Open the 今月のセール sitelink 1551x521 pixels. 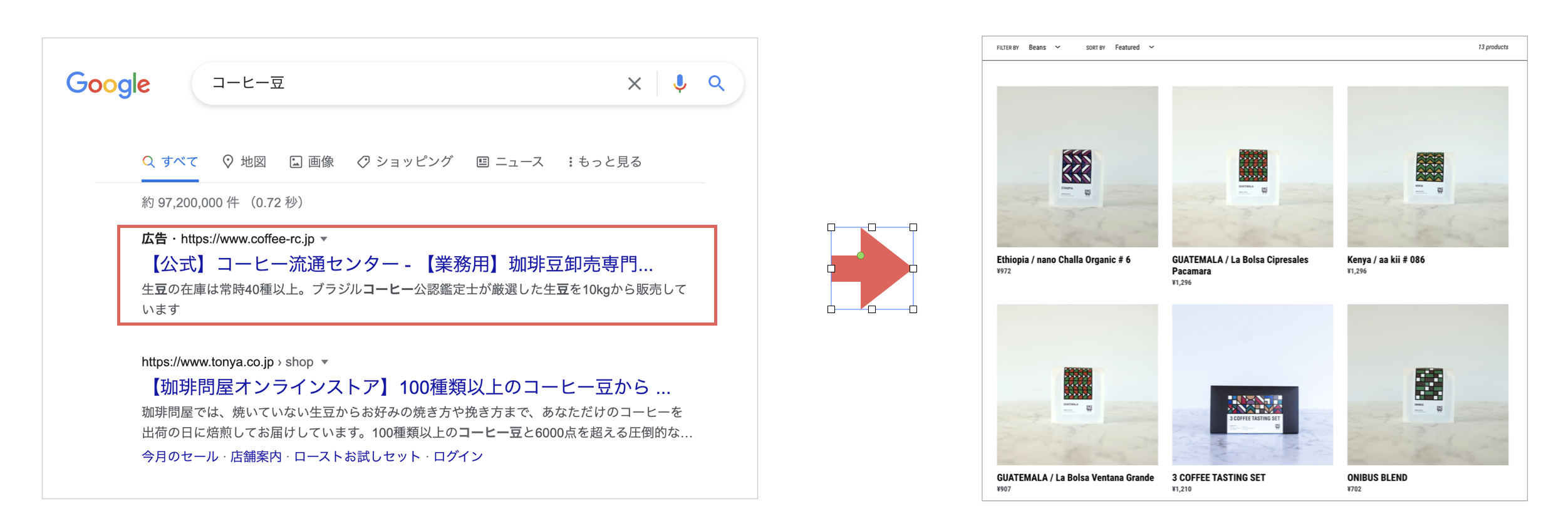tap(180, 457)
